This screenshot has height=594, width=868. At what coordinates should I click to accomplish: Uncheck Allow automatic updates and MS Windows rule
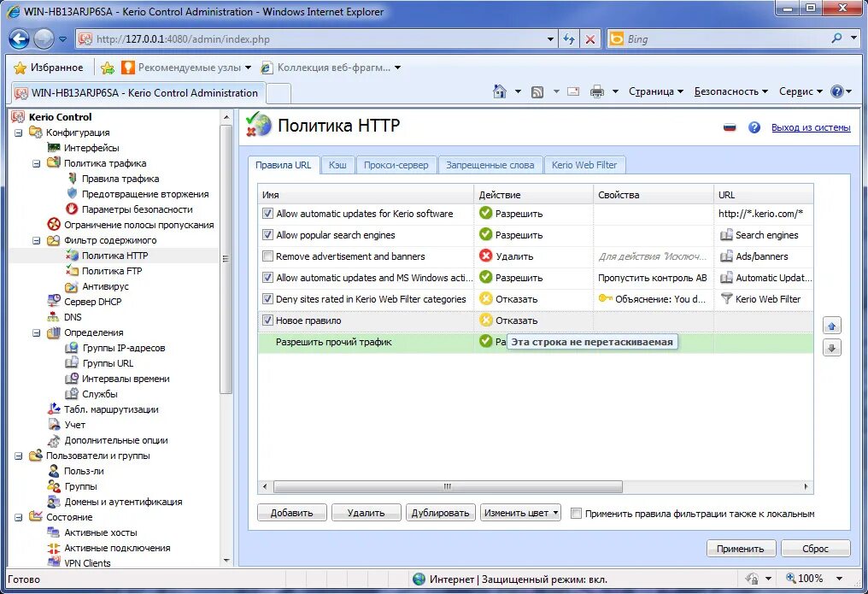pyautogui.click(x=267, y=278)
